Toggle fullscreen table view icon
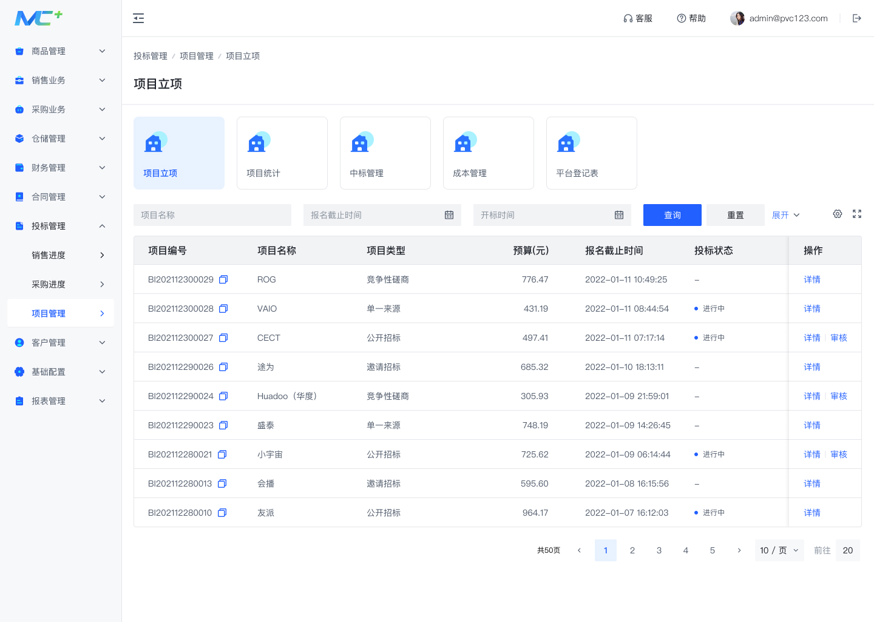 click(857, 214)
